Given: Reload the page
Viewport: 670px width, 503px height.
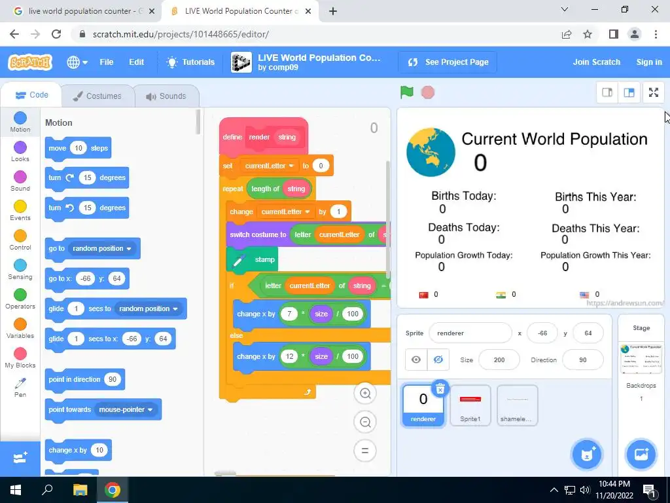Looking at the screenshot, I should point(56,34).
